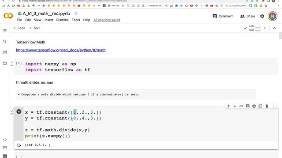Run the tf.math.divide code cell
The width and height of the screenshot is (282, 158).
click(19, 111)
